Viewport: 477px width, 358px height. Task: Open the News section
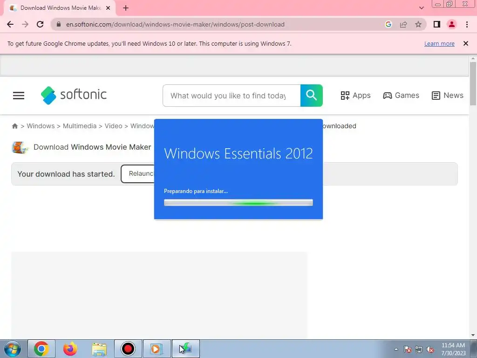[x=448, y=96]
